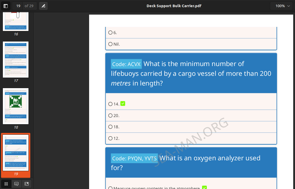Open the 100% zoom dropdown
The width and height of the screenshot is (295, 189).
point(281,6)
